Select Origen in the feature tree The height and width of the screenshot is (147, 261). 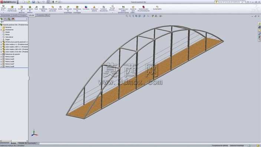pos(7,39)
